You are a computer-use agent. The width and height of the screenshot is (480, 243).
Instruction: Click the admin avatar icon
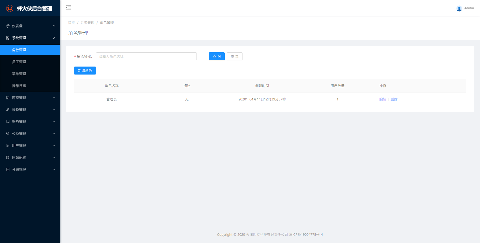[459, 8]
